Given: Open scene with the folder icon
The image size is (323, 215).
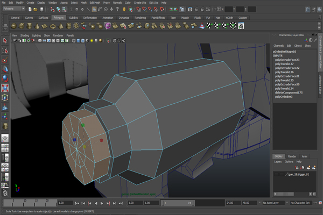Looking at the screenshot, I should click(x=36, y=9).
